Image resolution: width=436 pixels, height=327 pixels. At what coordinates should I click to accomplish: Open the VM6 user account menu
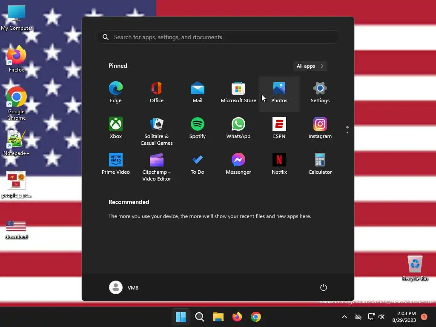click(x=124, y=287)
